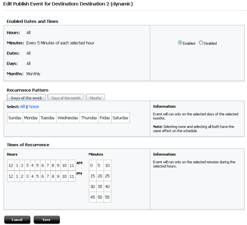Toggle minute 20 in Minutes grid
Image resolution: width=247 pixels, height=225 pixels.
click(100, 176)
